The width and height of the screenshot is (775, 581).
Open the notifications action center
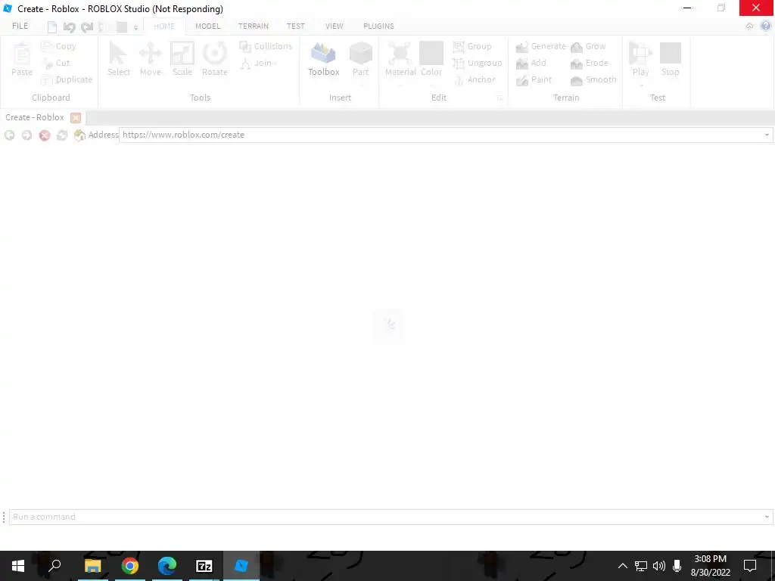(750, 566)
